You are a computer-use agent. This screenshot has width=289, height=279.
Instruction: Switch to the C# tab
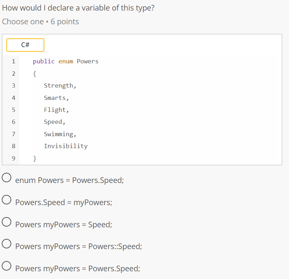[25, 45]
